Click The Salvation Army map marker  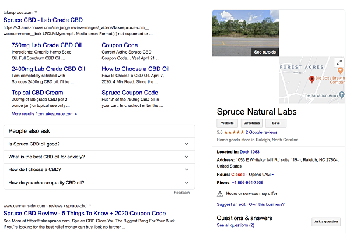342,95
